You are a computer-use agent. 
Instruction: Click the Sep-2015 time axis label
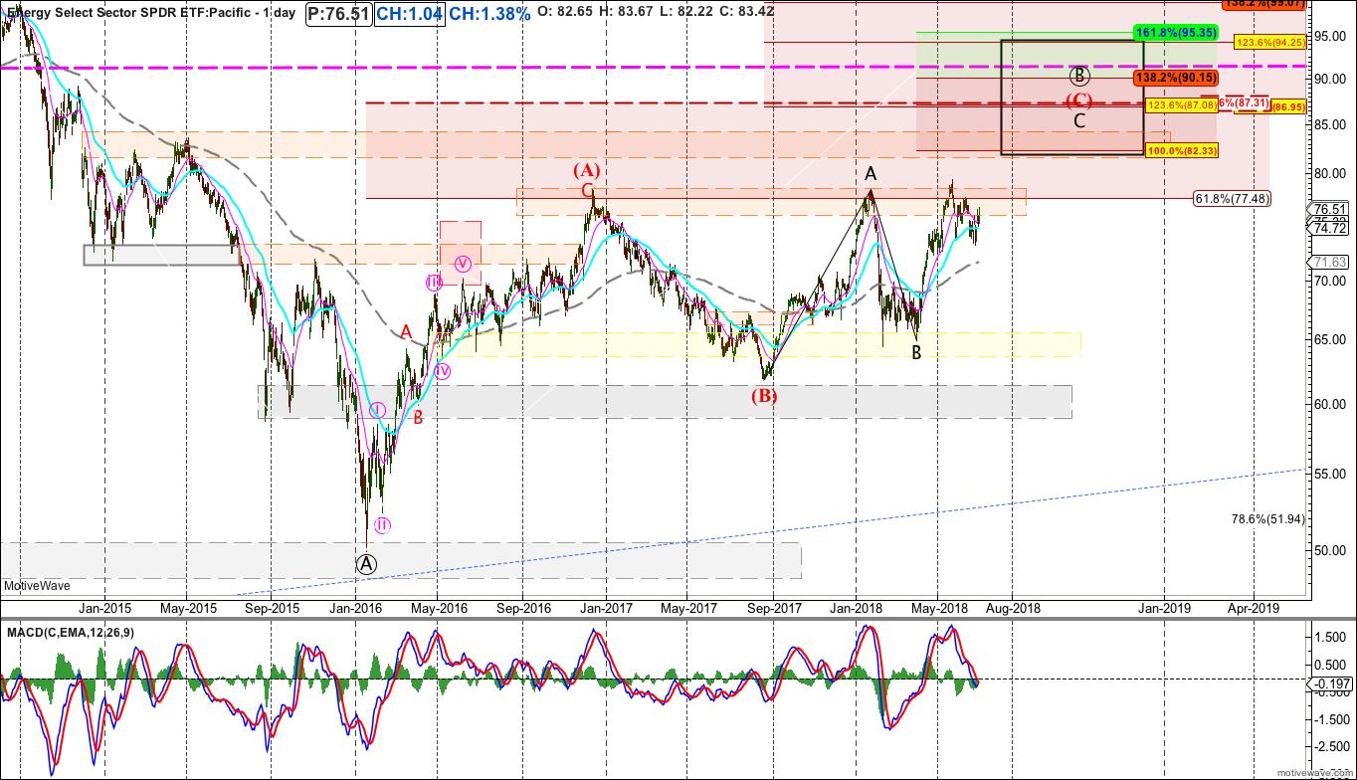tap(273, 607)
